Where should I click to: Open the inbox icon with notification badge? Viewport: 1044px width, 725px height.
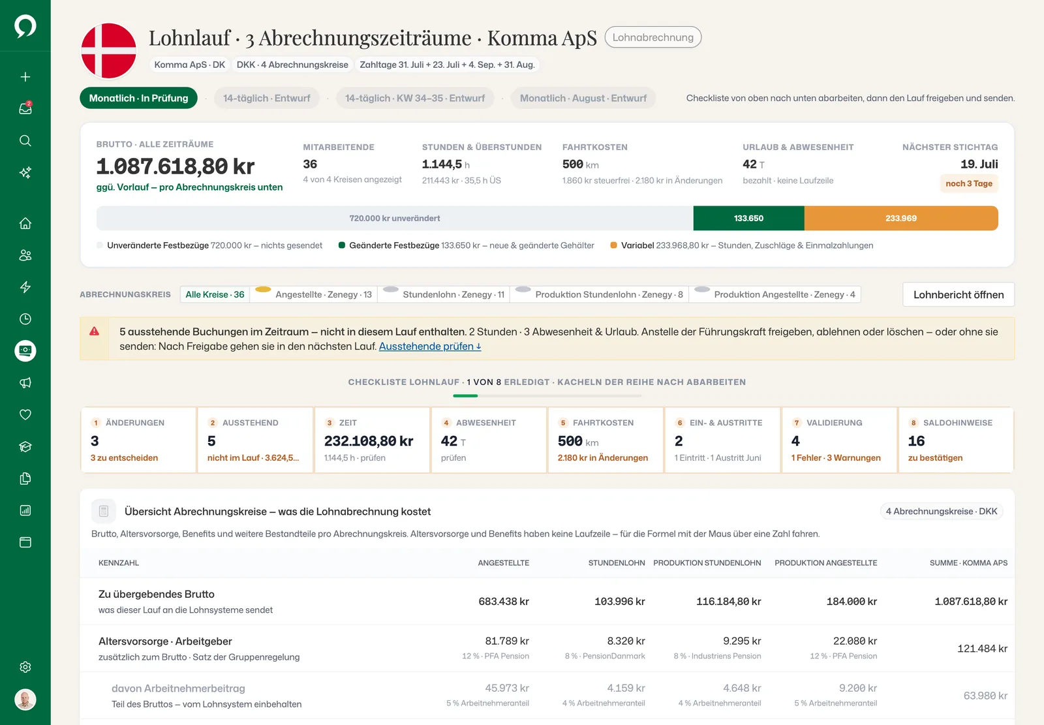(25, 109)
